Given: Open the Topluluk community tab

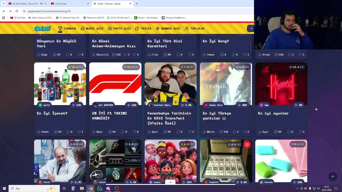Looking at the screenshot, I should coord(195,29).
